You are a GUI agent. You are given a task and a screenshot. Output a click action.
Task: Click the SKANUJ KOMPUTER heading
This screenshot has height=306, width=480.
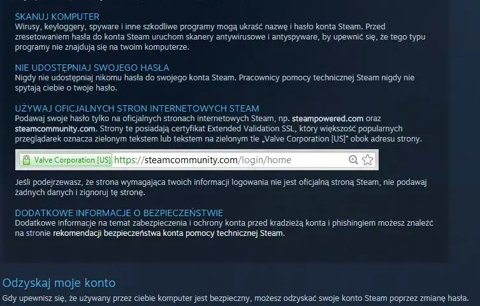pos(57,17)
